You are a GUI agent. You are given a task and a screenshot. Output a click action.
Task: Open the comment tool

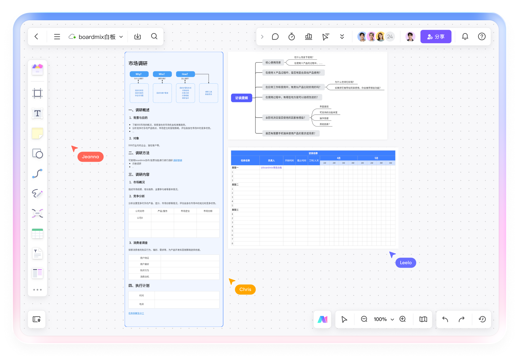tap(275, 37)
